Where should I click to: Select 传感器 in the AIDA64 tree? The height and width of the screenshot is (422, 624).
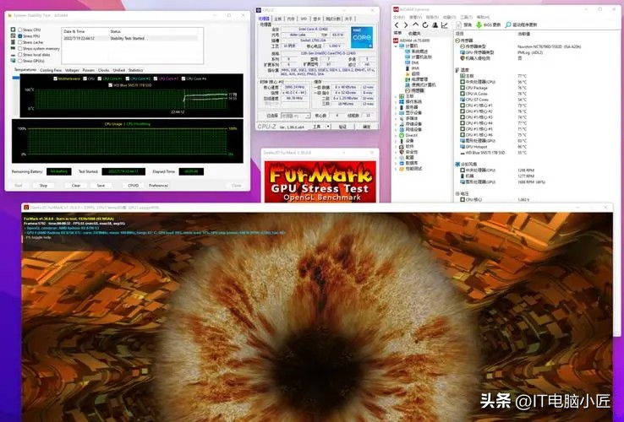(x=414, y=90)
